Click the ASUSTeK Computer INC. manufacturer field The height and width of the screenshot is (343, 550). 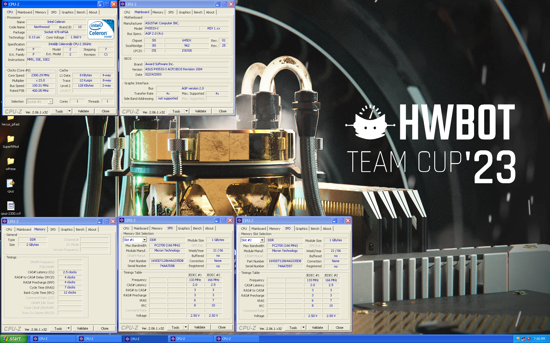coord(186,23)
